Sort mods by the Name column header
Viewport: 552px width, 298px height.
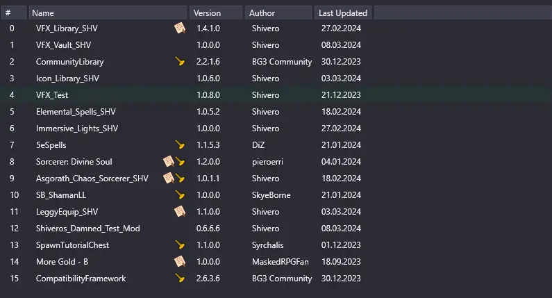coord(108,13)
